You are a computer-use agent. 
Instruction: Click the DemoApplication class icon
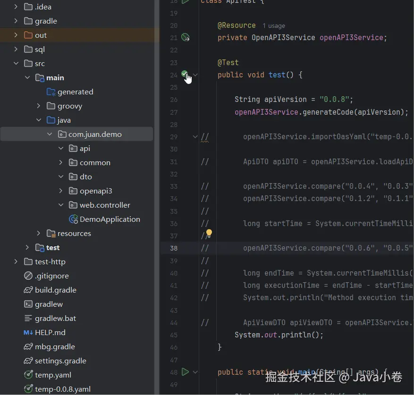coord(73,219)
